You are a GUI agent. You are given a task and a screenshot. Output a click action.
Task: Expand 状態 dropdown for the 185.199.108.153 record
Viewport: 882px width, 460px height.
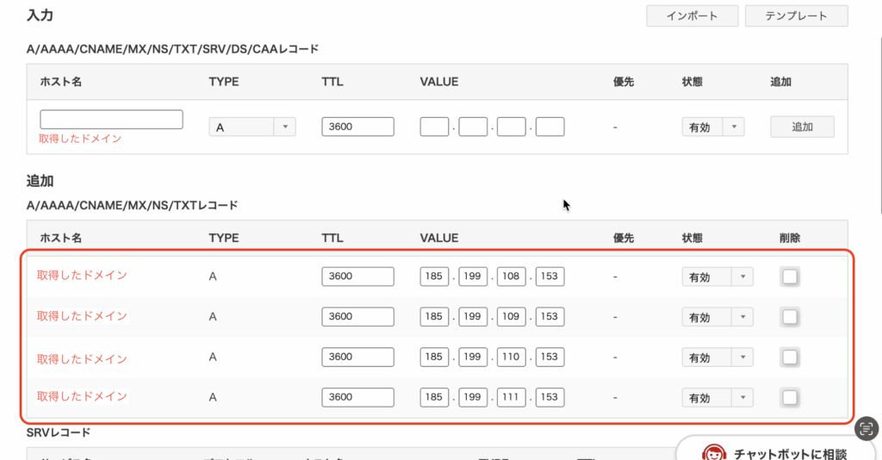717,277
